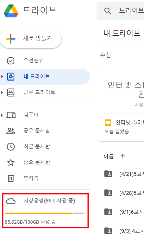The width and height of the screenshot is (144, 243).
Task: Open the recommended presentation thumbnail
Action: [x=121, y=90]
